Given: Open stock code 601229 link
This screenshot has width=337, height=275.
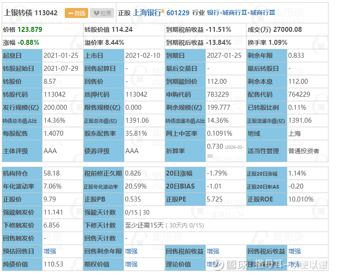Looking at the screenshot, I should click(178, 13).
